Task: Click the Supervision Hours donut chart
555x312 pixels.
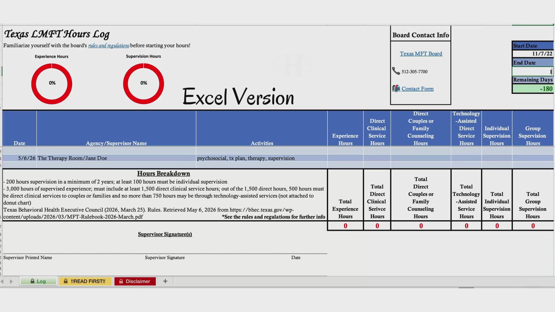Action: click(x=144, y=84)
